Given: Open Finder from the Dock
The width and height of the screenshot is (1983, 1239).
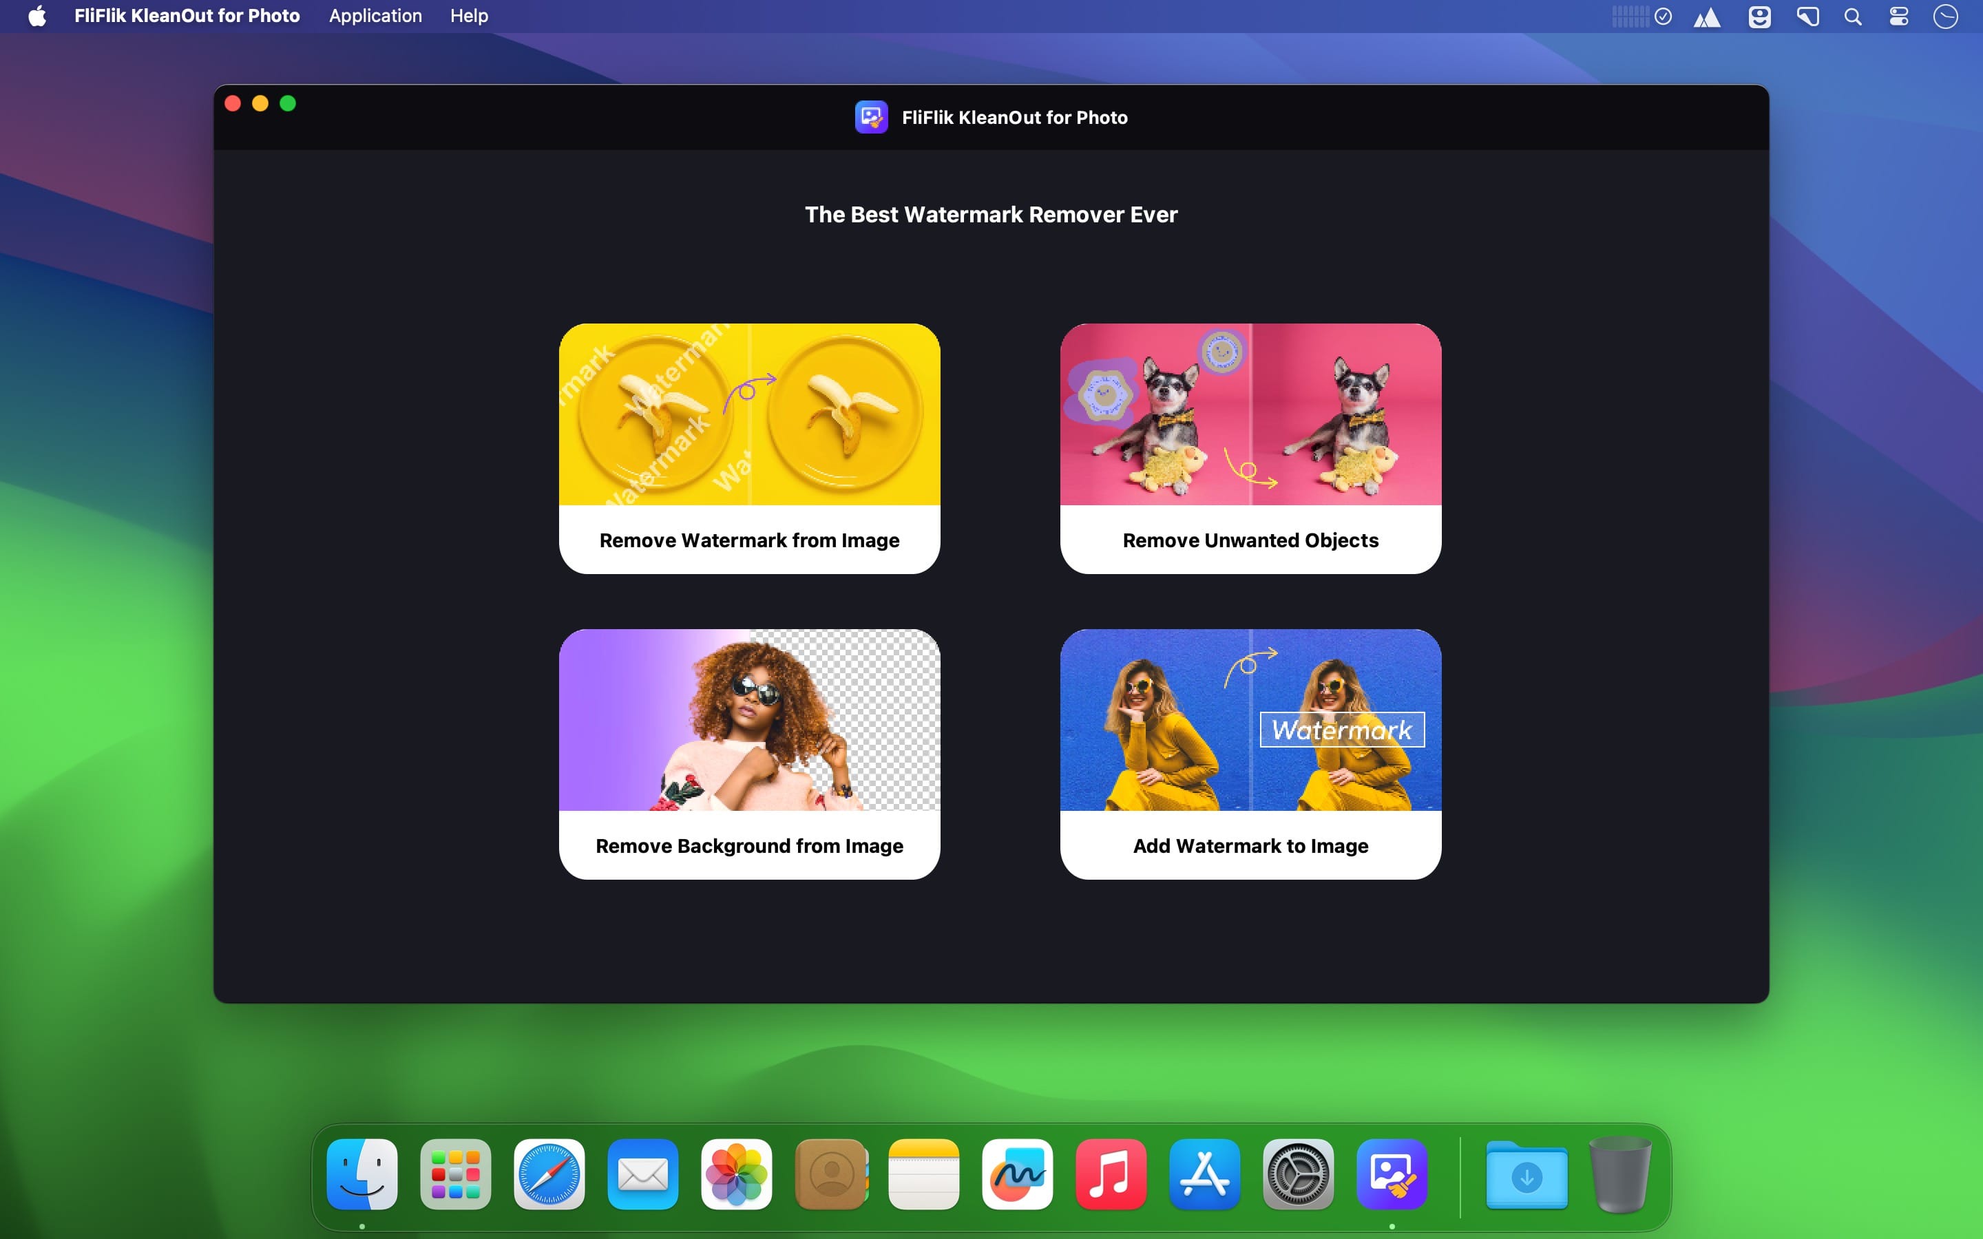Looking at the screenshot, I should (x=362, y=1174).
